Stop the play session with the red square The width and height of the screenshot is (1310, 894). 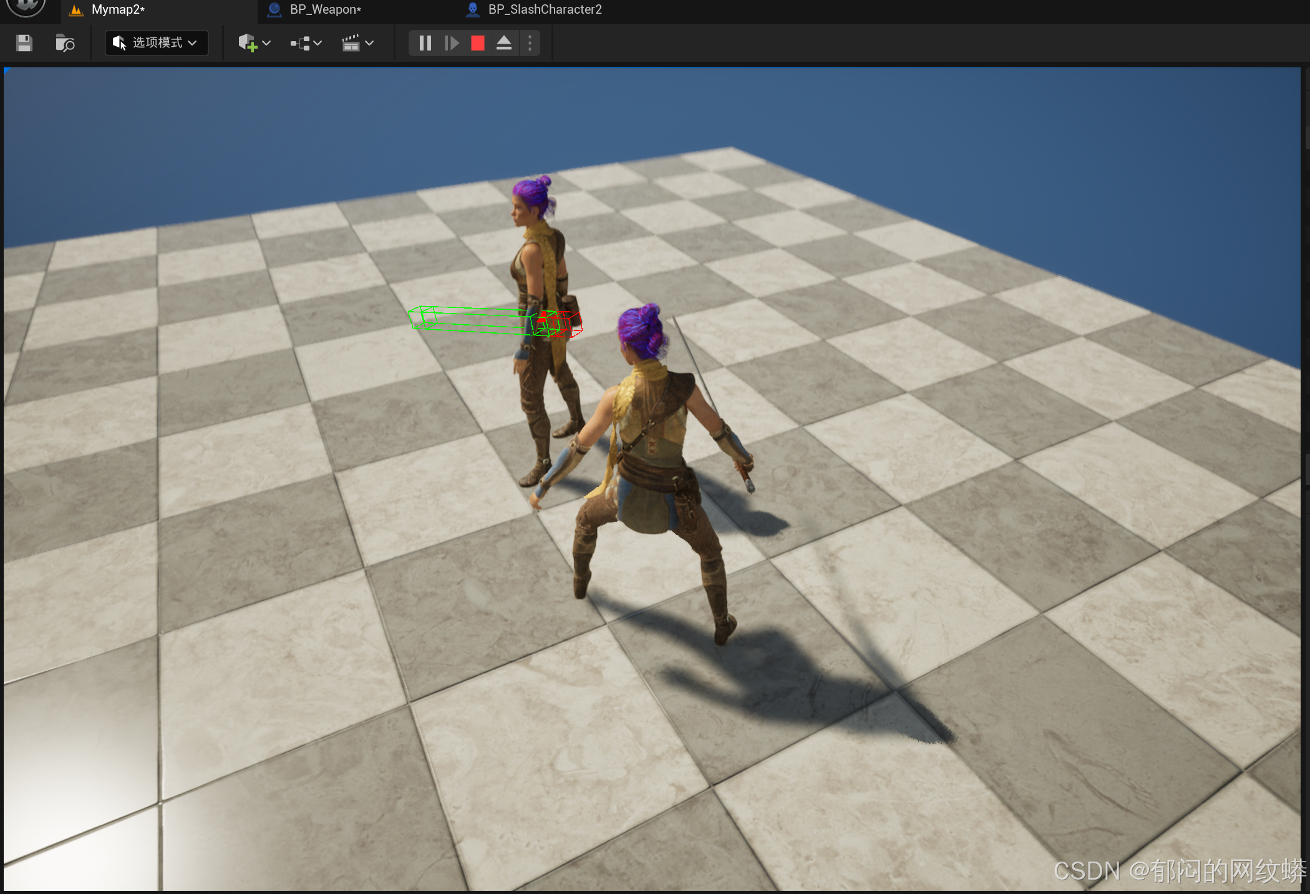(x=478, y=43)
